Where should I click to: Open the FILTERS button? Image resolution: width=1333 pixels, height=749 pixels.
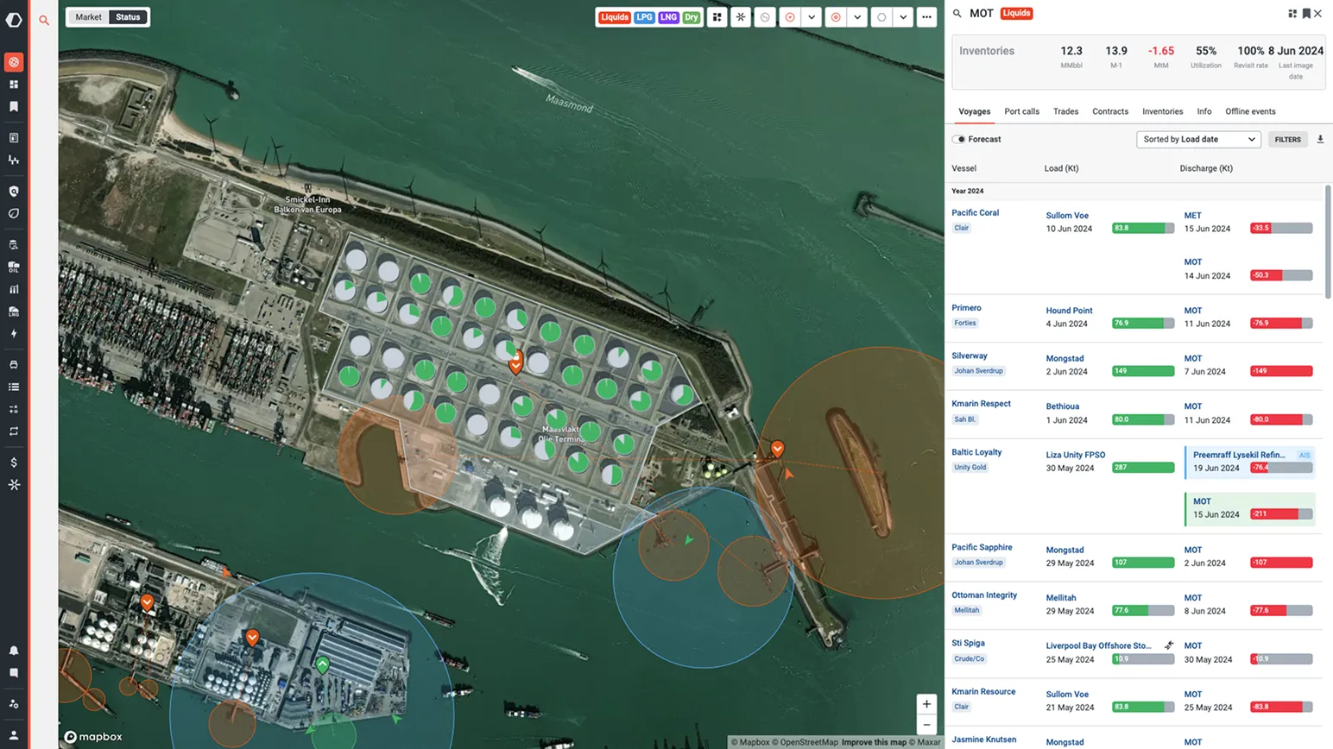pyautogui.click(x=1287, y=139)
